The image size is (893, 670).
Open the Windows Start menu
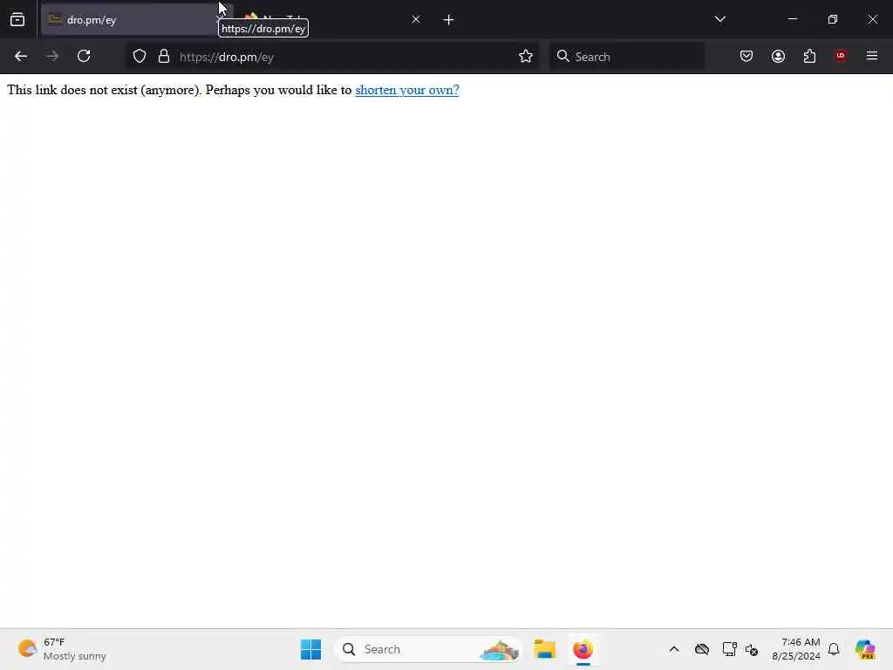click(311, 649)
